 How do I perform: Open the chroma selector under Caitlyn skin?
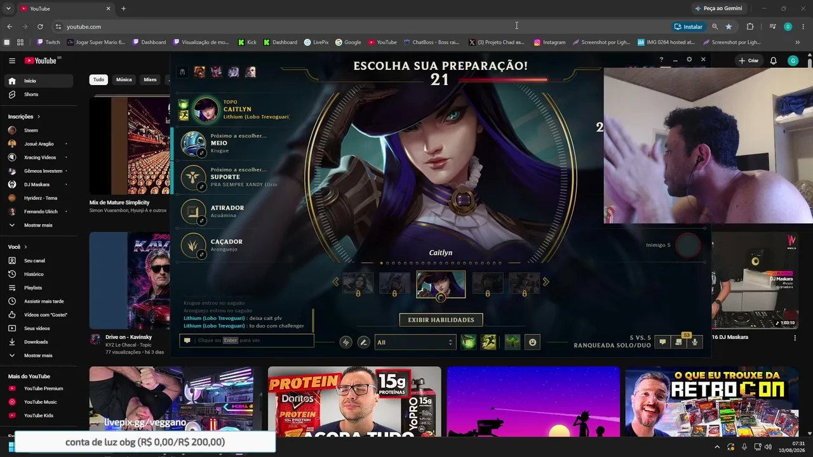441,298
